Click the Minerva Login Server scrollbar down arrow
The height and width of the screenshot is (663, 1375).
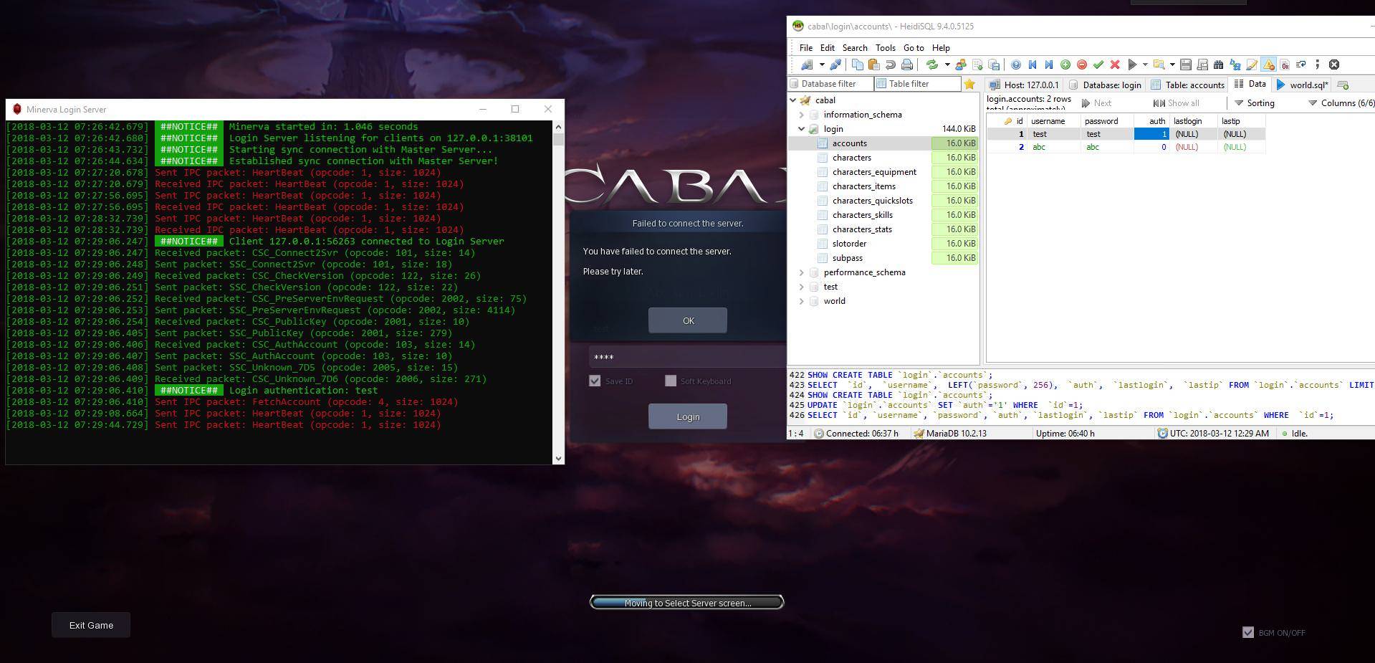(558, 458)
